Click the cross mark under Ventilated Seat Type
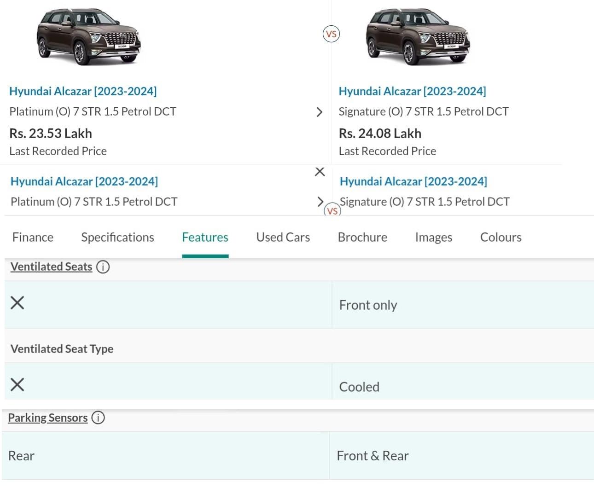Viewport: 594px width, 488px height. tap(17, 384)
